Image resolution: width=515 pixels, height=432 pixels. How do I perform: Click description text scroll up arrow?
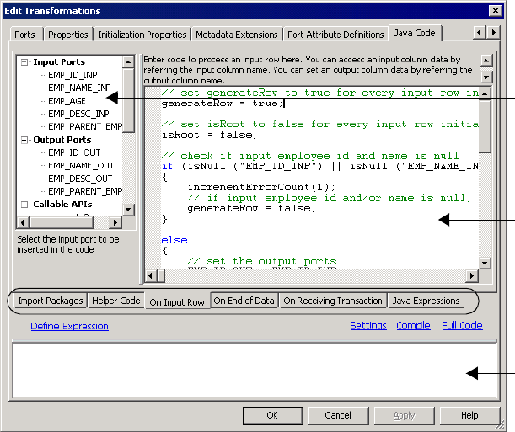(486, 61)
